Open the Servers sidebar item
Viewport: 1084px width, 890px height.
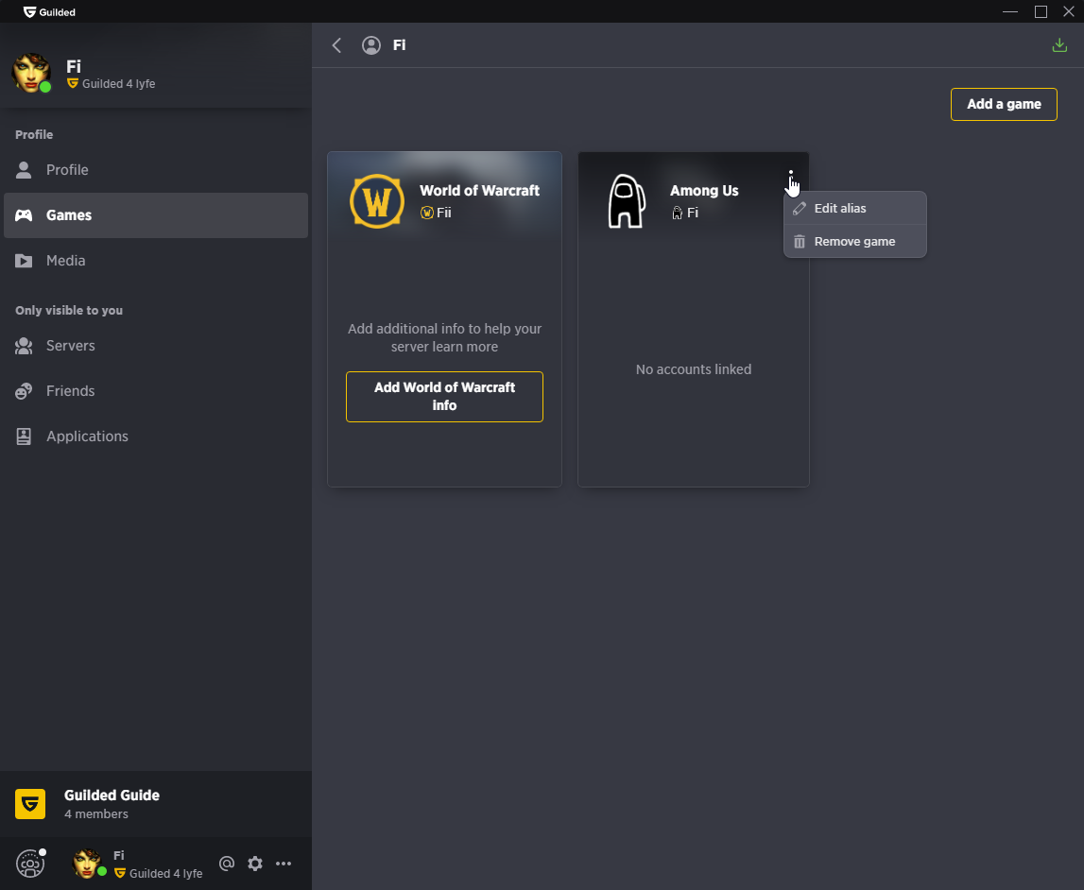pyautogui.click(x=156, y=346)
